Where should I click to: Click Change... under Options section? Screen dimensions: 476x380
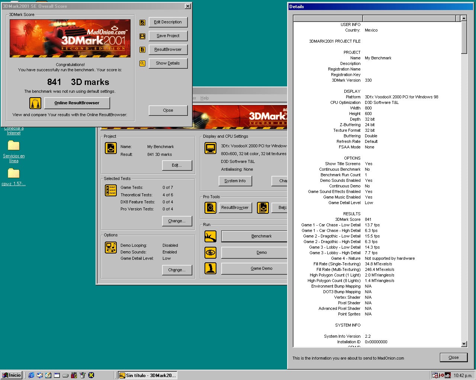[x=177, y=270]
